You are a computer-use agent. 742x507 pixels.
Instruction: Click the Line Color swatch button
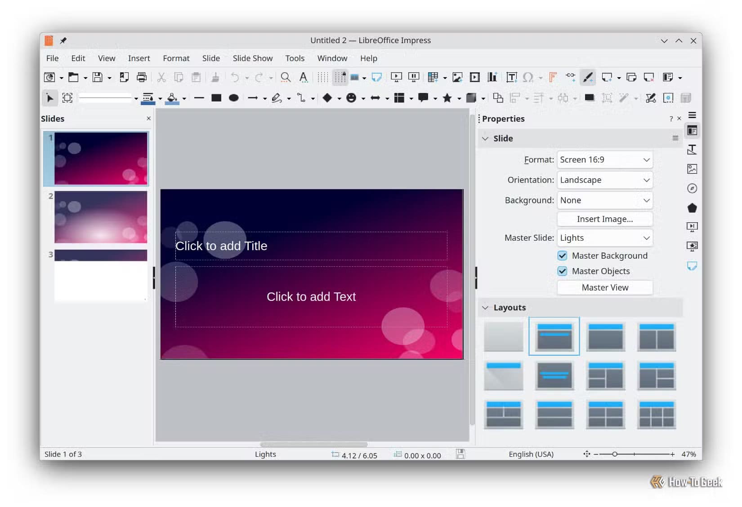point(148,98)
